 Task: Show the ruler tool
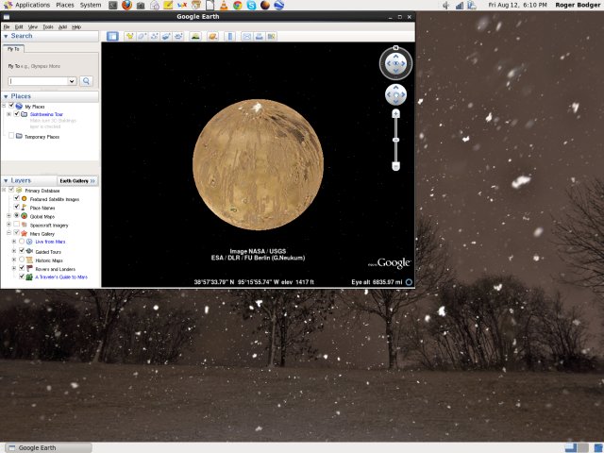[x=230, y=36]
